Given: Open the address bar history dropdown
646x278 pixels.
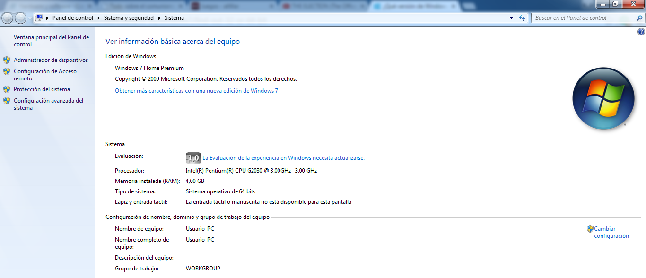Looking at the screenshot, I should (x=512, y=18).
